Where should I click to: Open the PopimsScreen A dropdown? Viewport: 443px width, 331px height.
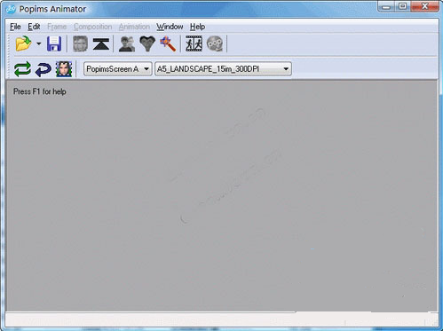pos(118,69)
